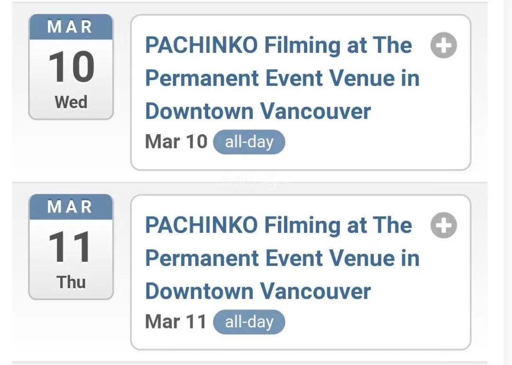This screenshot has width=512, height=365.
Task: Select the 'Thu' weekday label
Action: (71, 282)
